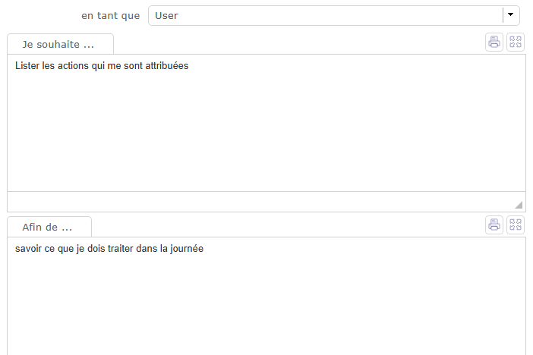Print the "Afin de" editor content

(x=494, y=225)
